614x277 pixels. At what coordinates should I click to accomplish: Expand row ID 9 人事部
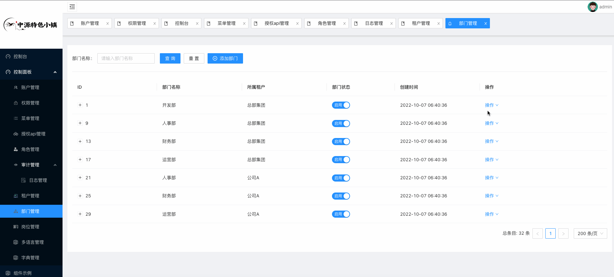[x=80, y=123]
